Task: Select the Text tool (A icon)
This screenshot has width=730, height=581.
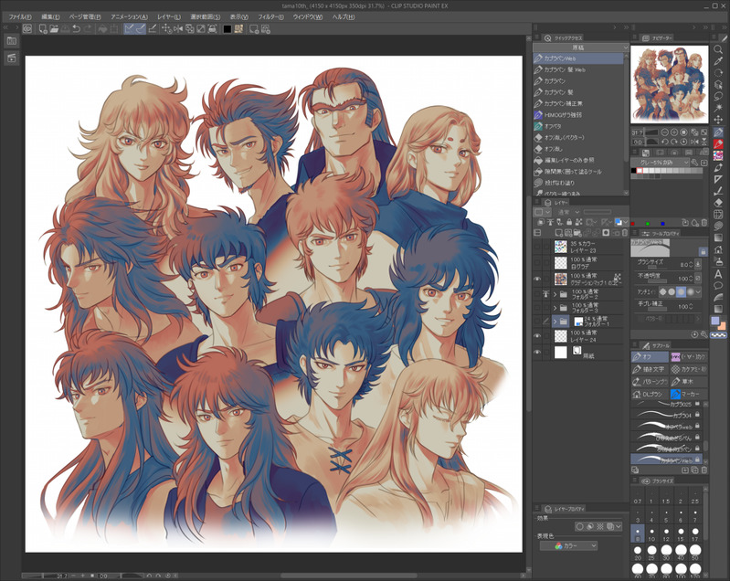Action: tap(718, 274)
